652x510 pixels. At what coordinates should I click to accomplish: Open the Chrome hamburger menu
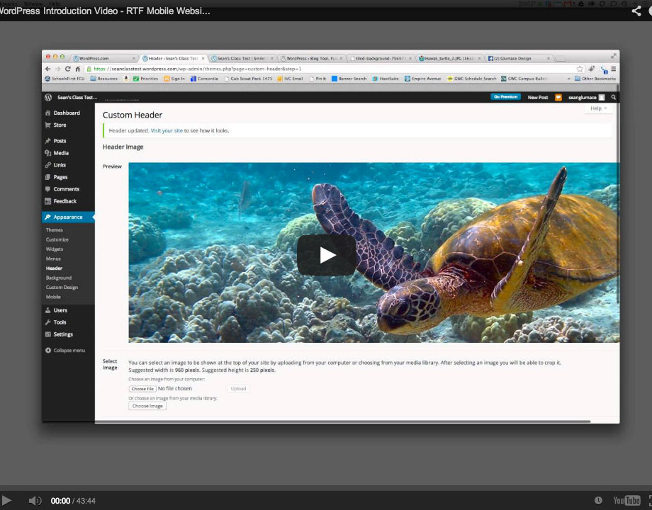pos(613,69)
